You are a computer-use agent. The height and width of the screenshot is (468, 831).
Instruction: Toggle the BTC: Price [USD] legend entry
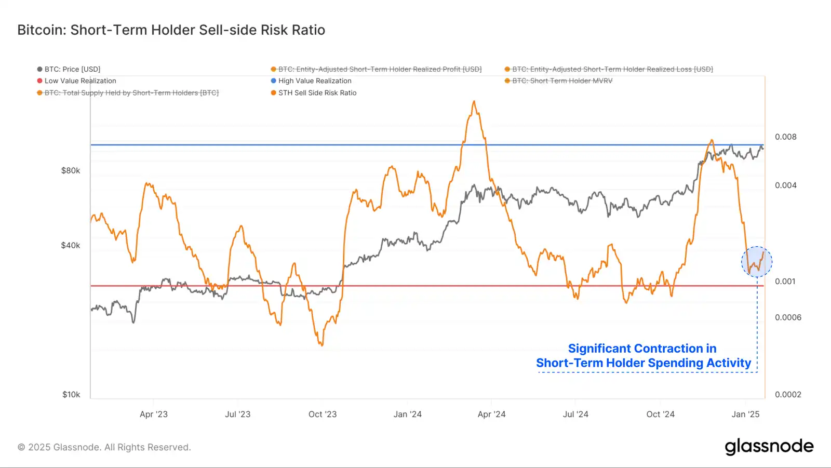[69, 69]
